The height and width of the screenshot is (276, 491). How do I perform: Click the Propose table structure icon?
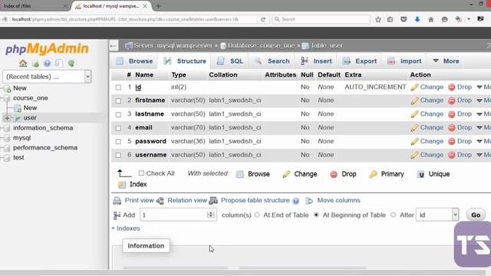click(x=213, y=201)
